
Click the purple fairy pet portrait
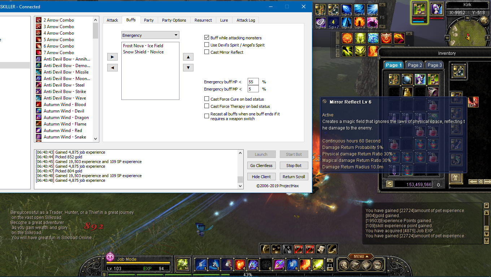[x=437, y=9]
